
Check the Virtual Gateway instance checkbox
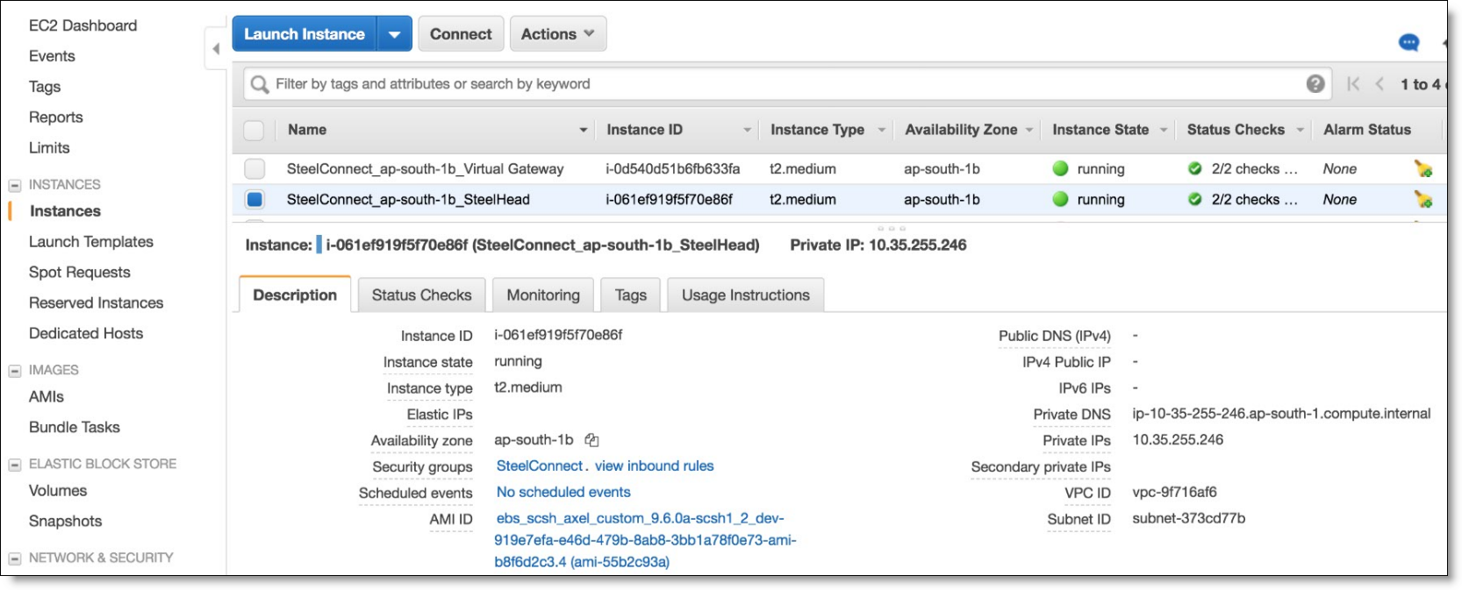pyautogui.click(x=254, y=168)
